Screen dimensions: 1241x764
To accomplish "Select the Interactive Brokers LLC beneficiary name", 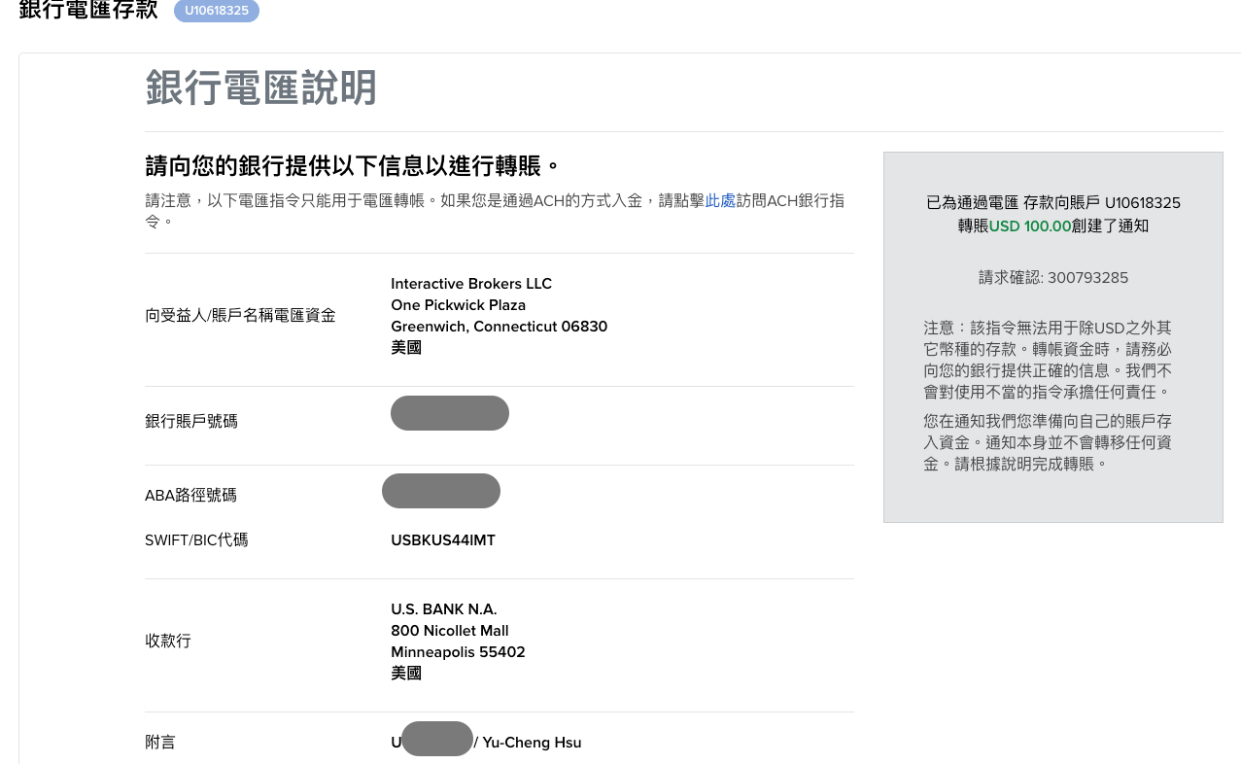I will pyautogui.click(x=471, y=284).
